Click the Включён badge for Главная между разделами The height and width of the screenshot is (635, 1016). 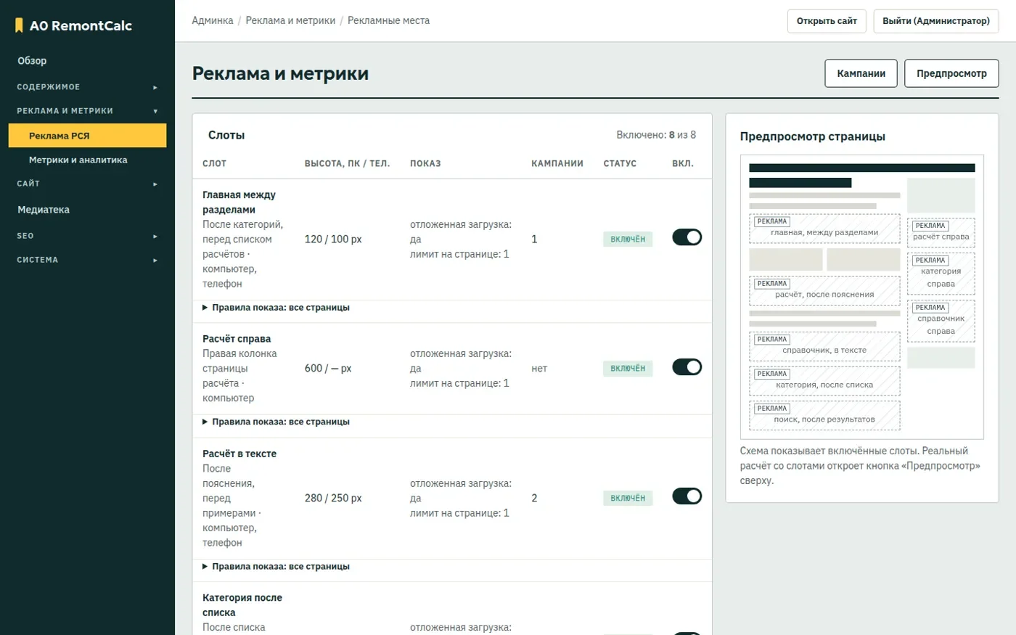(x=628, y=239)
